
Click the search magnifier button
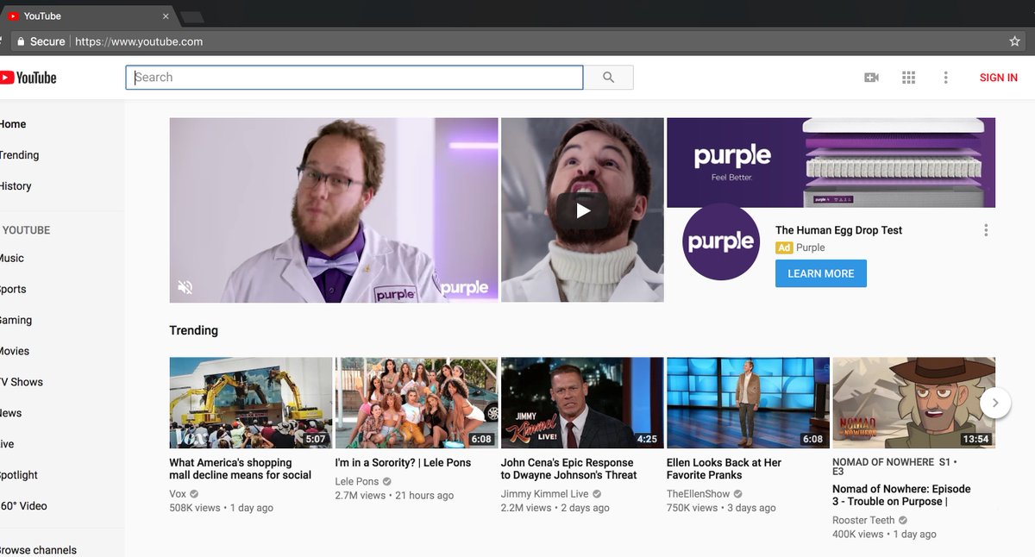609,78
